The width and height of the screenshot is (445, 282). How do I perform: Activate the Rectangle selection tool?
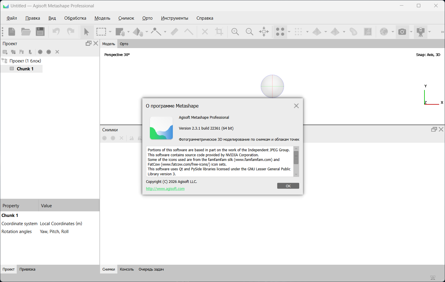(101, 32)
